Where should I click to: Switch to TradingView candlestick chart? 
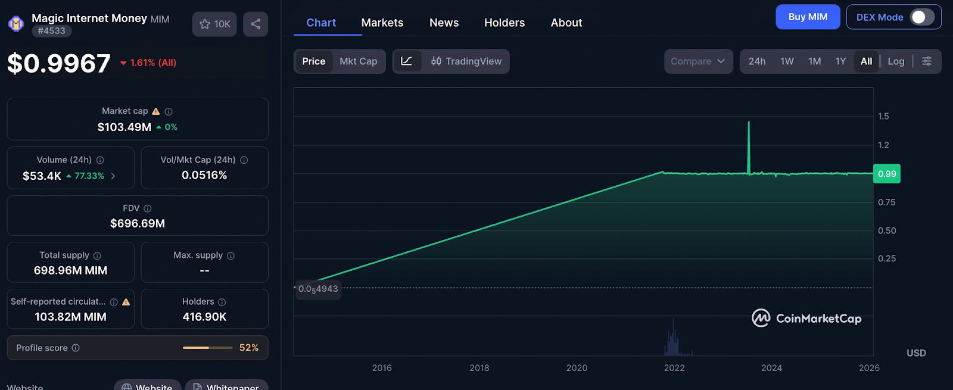click(466, 61)
